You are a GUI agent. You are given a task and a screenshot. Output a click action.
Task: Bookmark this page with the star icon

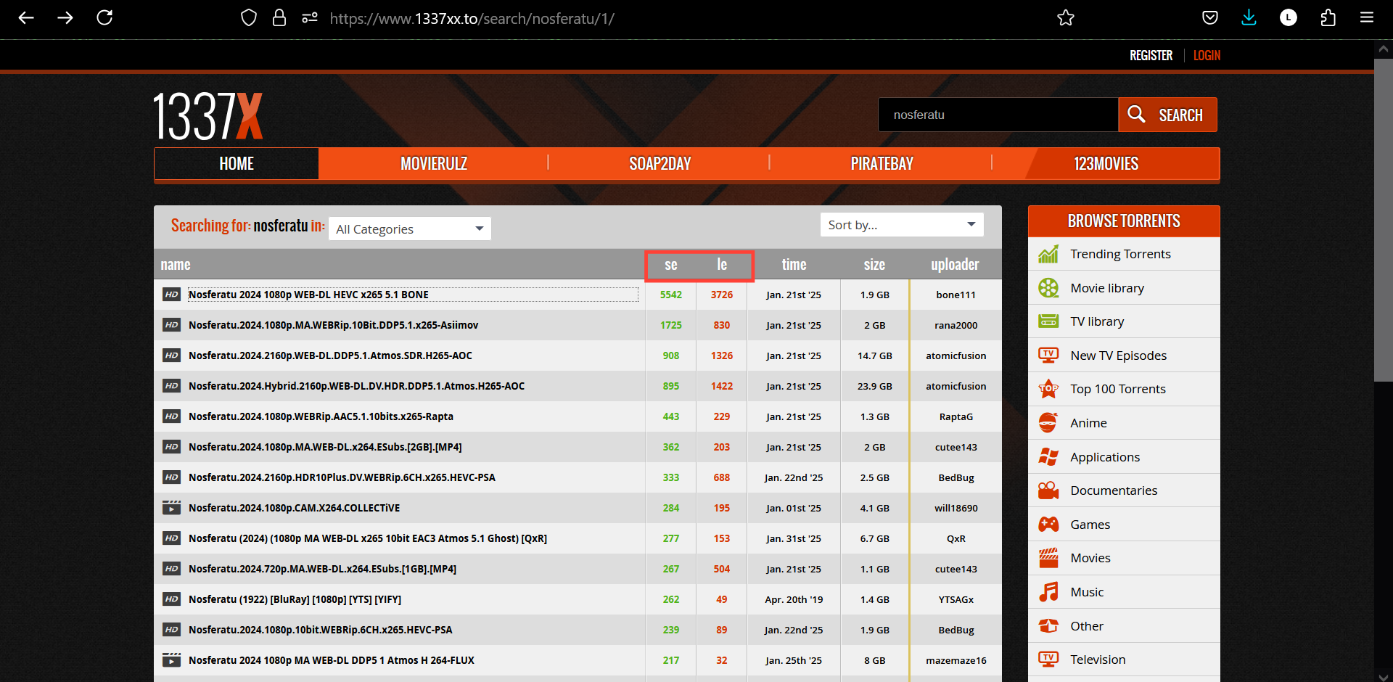coord(1066,18)
